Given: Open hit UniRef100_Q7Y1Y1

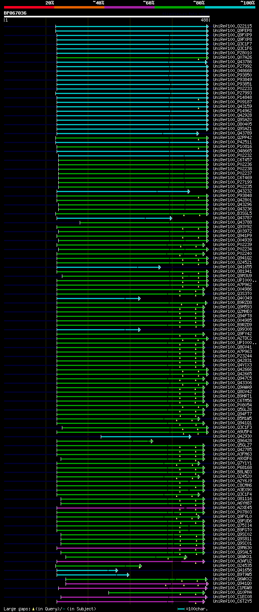Looking at the screenshot, I should [232, 463].
